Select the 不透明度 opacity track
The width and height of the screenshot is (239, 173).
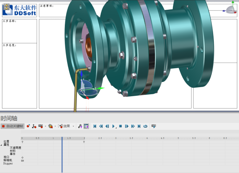point(15,148)
